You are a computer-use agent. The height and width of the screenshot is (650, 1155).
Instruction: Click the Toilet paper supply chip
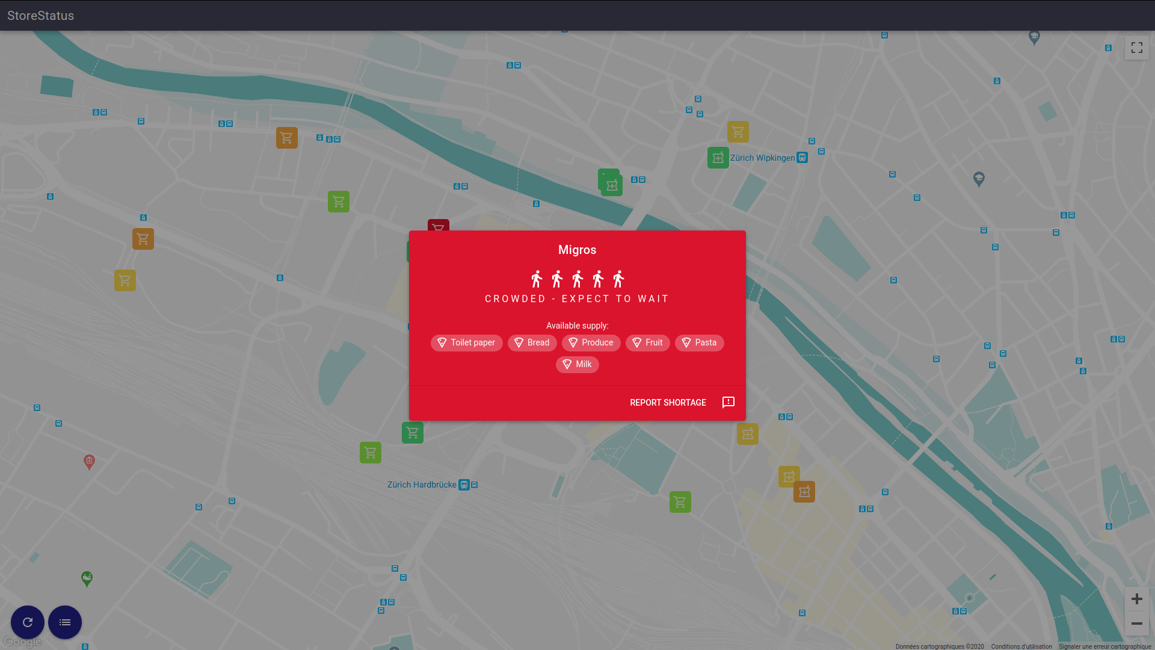(x=467, y=343)
